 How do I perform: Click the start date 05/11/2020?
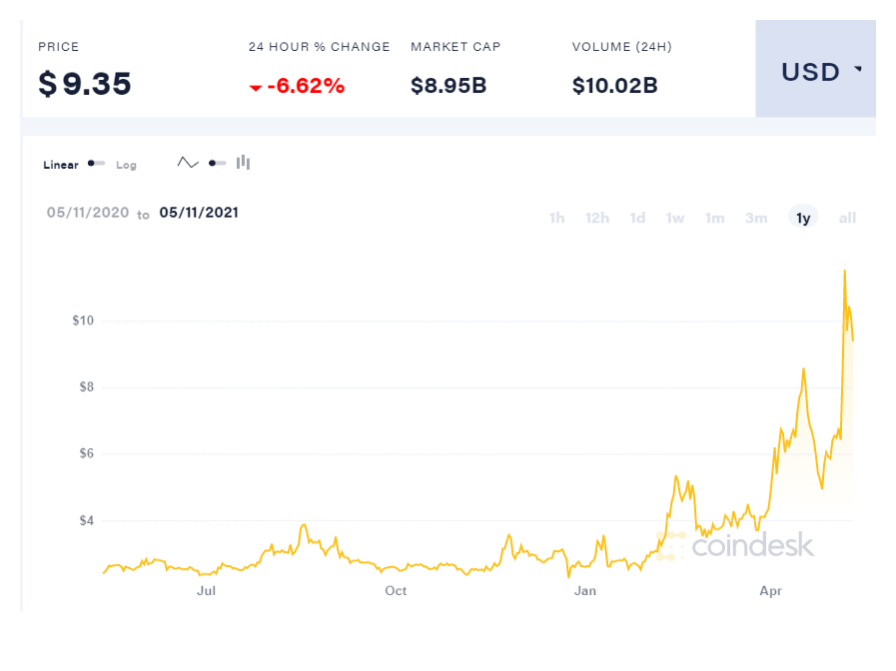coord(88,213)
